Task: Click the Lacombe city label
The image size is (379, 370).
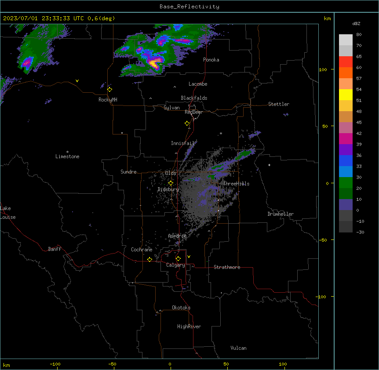Action: tap(198, 84)
